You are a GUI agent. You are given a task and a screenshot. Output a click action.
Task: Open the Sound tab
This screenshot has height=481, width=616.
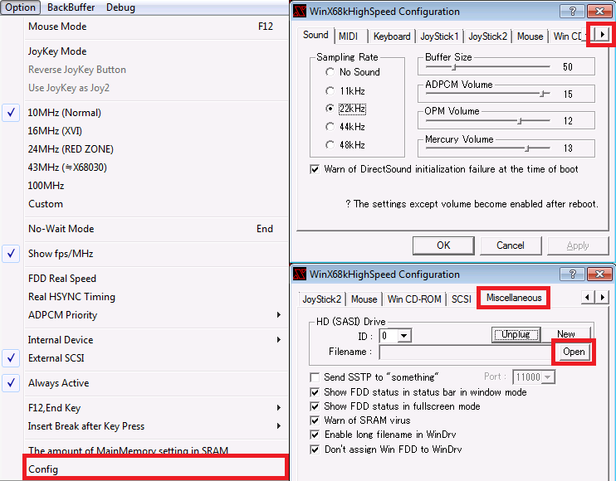click(315, 35)
